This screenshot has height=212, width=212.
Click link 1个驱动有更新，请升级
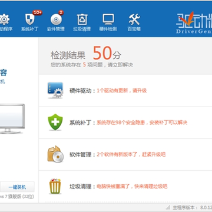point(122,91)
